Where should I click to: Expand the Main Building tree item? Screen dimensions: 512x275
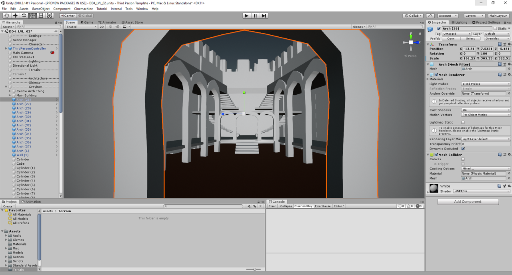[10, 96]
